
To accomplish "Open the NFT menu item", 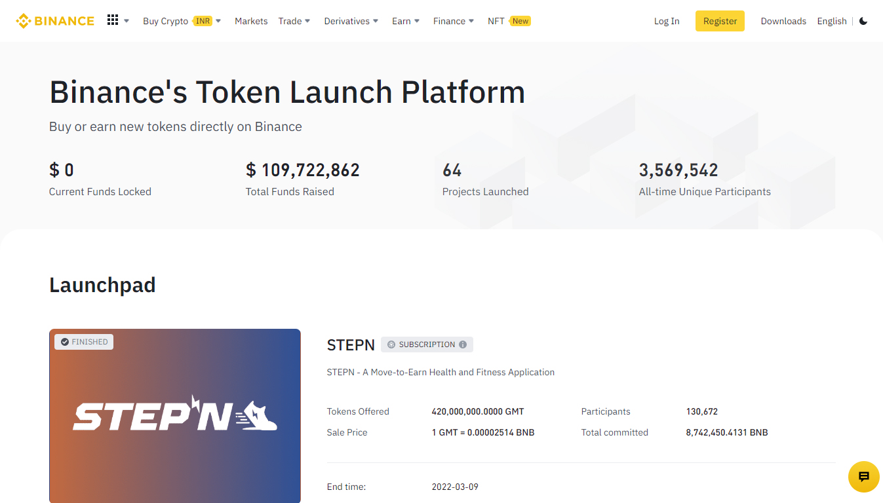I will 496,21.
